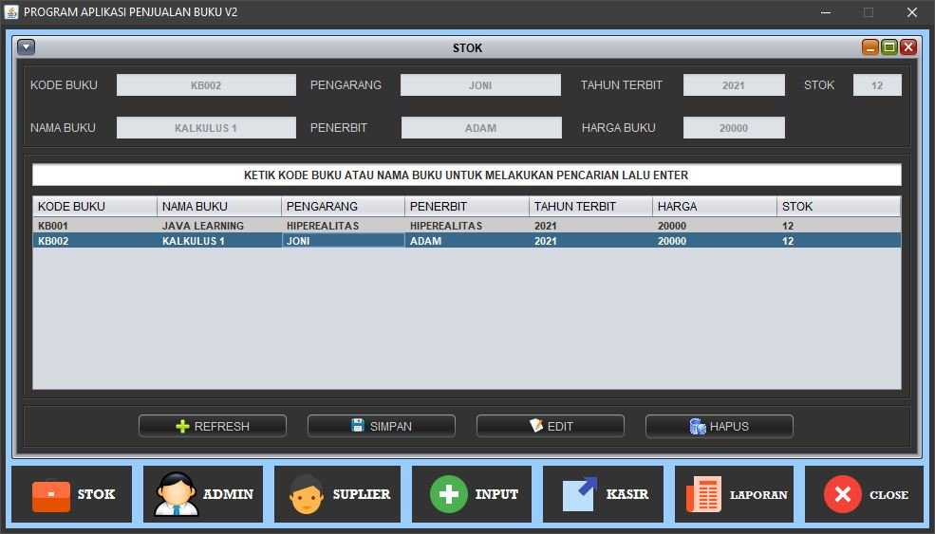Viewport: 935px width, 534px height.
Task: Click the KODE BUKU input field
Action: pos(206,85)
